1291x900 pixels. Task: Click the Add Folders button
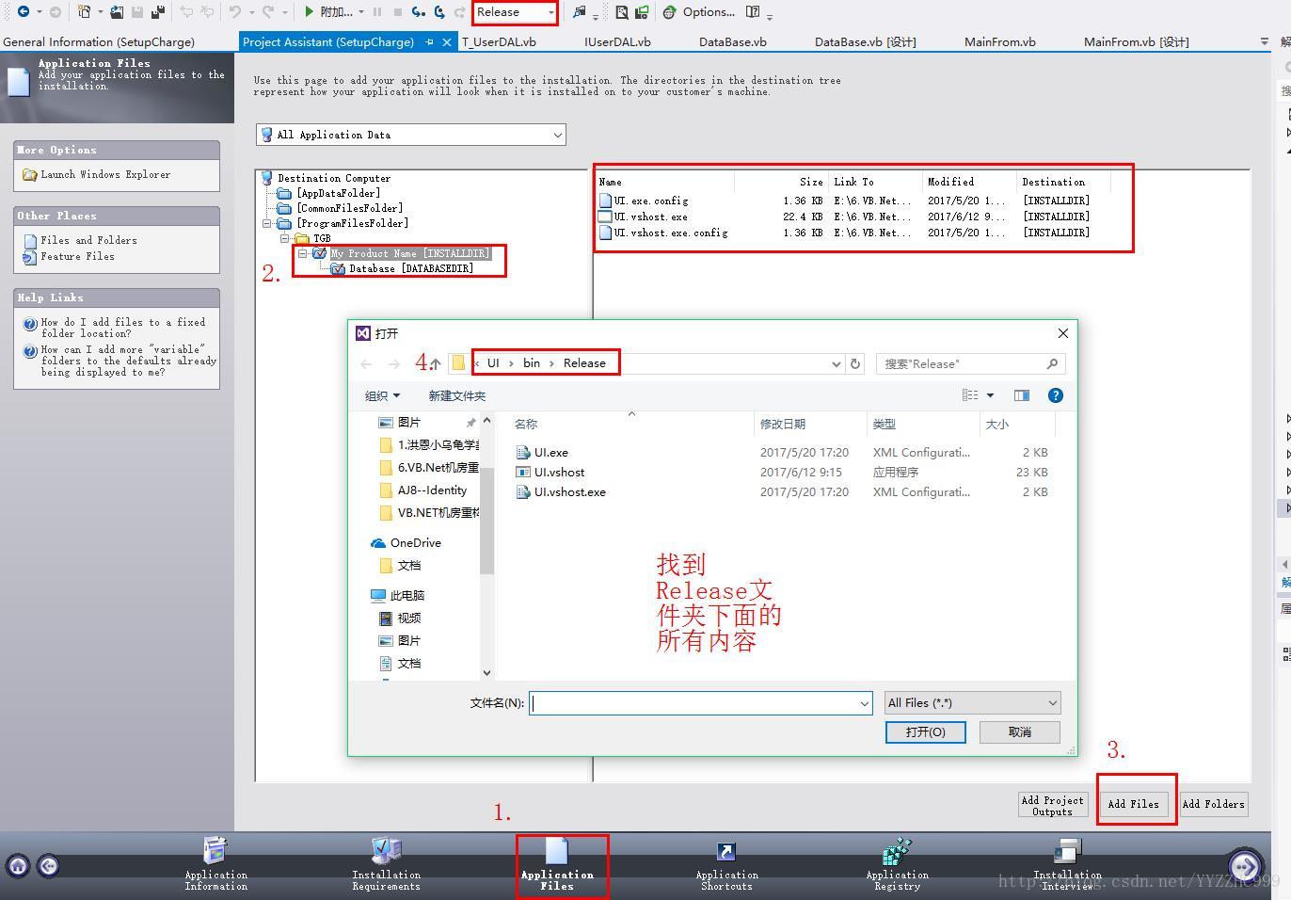(x=1213, y=804)
